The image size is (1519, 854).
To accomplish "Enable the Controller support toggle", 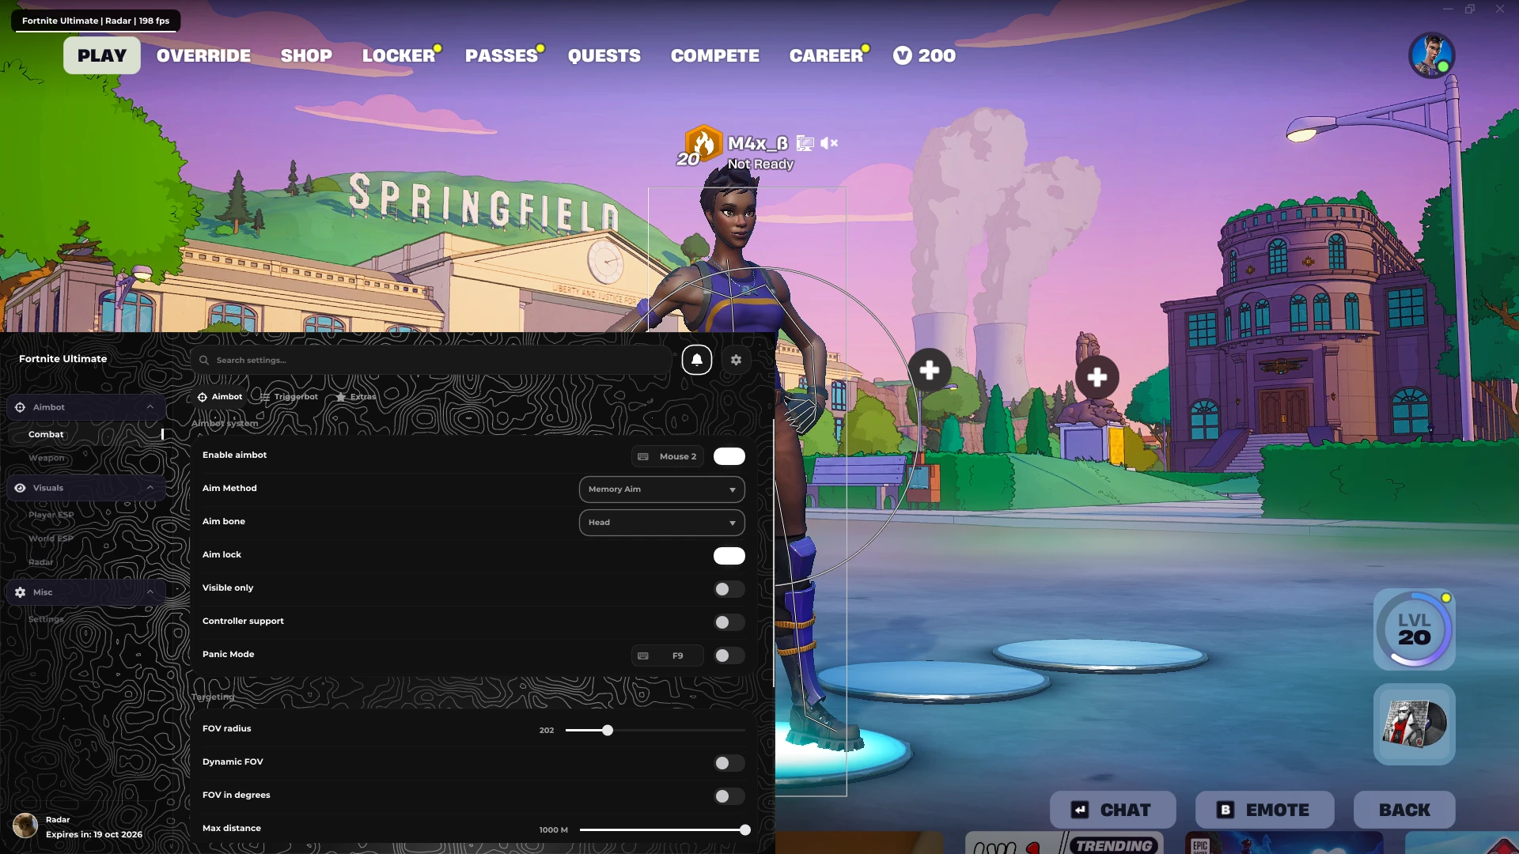I will [x=729, y=622].
